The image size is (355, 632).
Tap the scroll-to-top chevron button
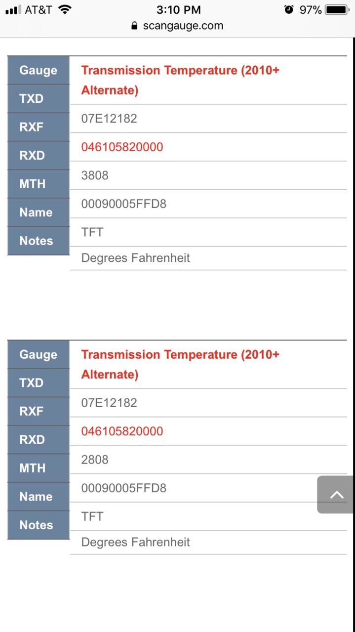click(x=336, y=495)
